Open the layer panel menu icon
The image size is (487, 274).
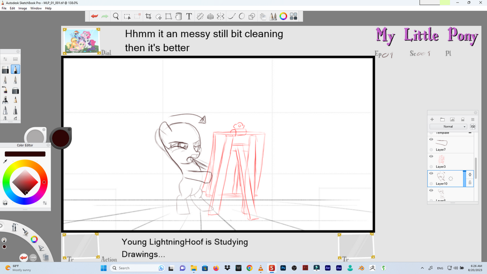coord(473,119)
